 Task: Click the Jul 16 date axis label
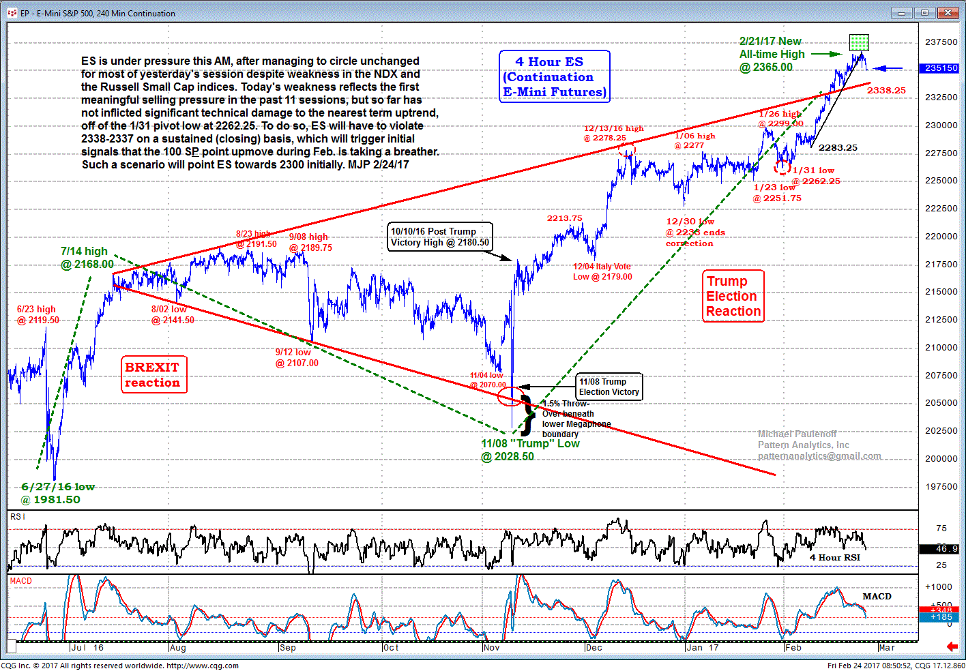87,647
